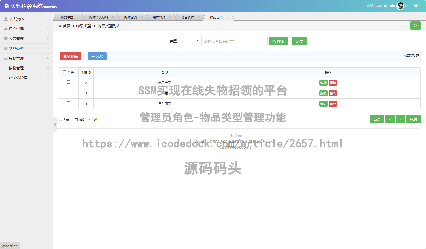The image size is (426, 249).
Task: Expand the 失物管理 sidebar menu
Action: pos(26,58)
